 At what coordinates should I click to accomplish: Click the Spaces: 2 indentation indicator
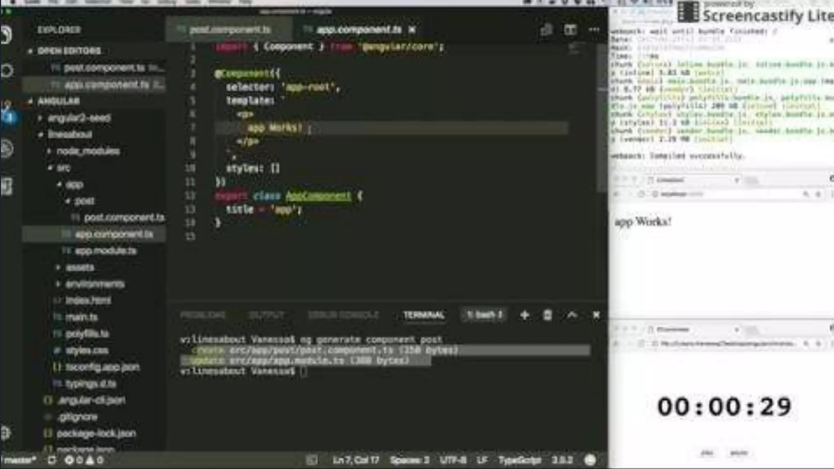[409, 460]
